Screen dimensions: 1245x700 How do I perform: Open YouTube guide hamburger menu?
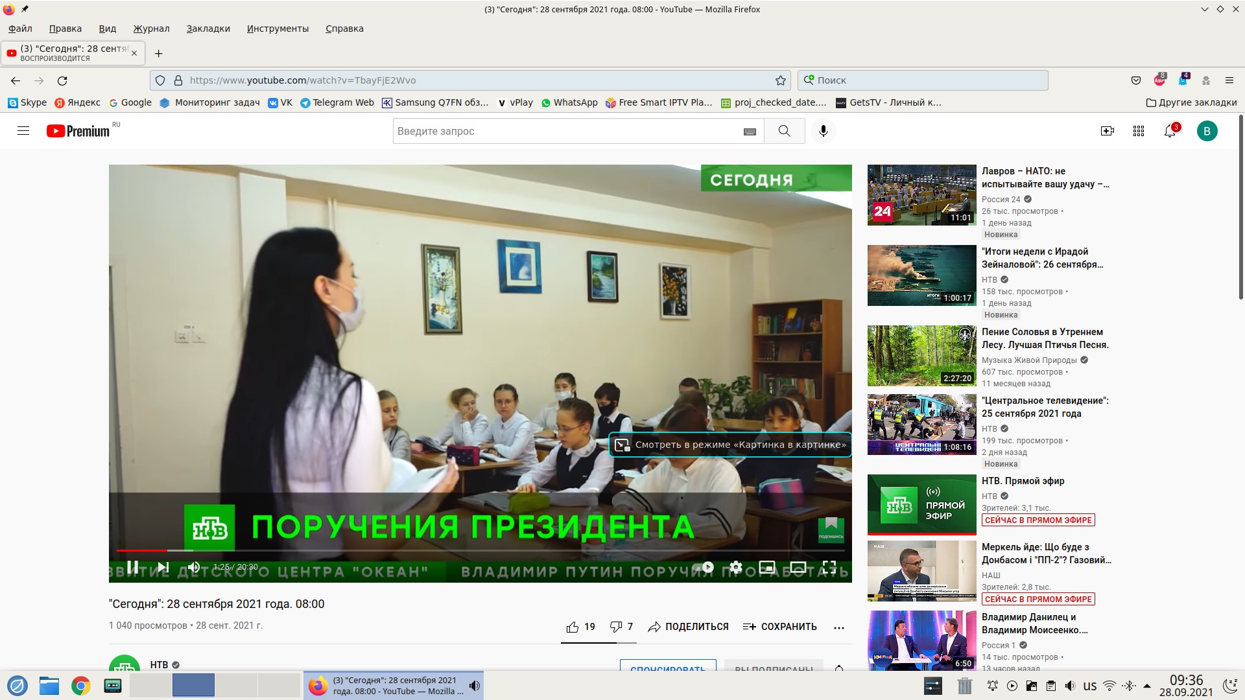(23, 131)
